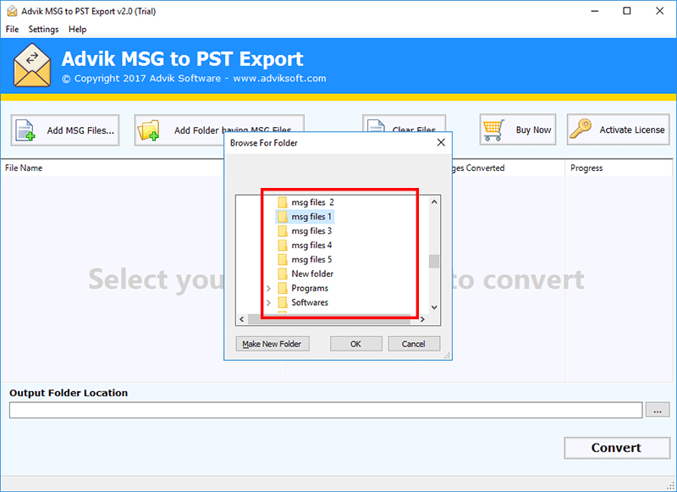Select the msg files 4 folder
The width and height of the screenshot is (677, 492).
311,245
